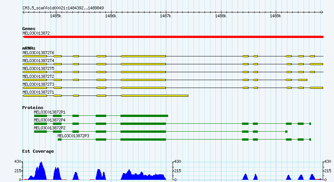Click the long extended exon of transcript T1

tap(155, 96)
